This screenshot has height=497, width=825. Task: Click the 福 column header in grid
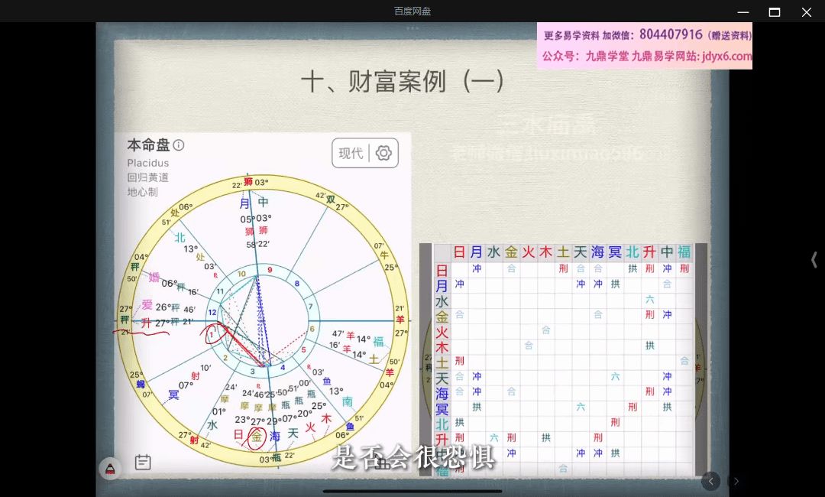click(x=684, y=252)
